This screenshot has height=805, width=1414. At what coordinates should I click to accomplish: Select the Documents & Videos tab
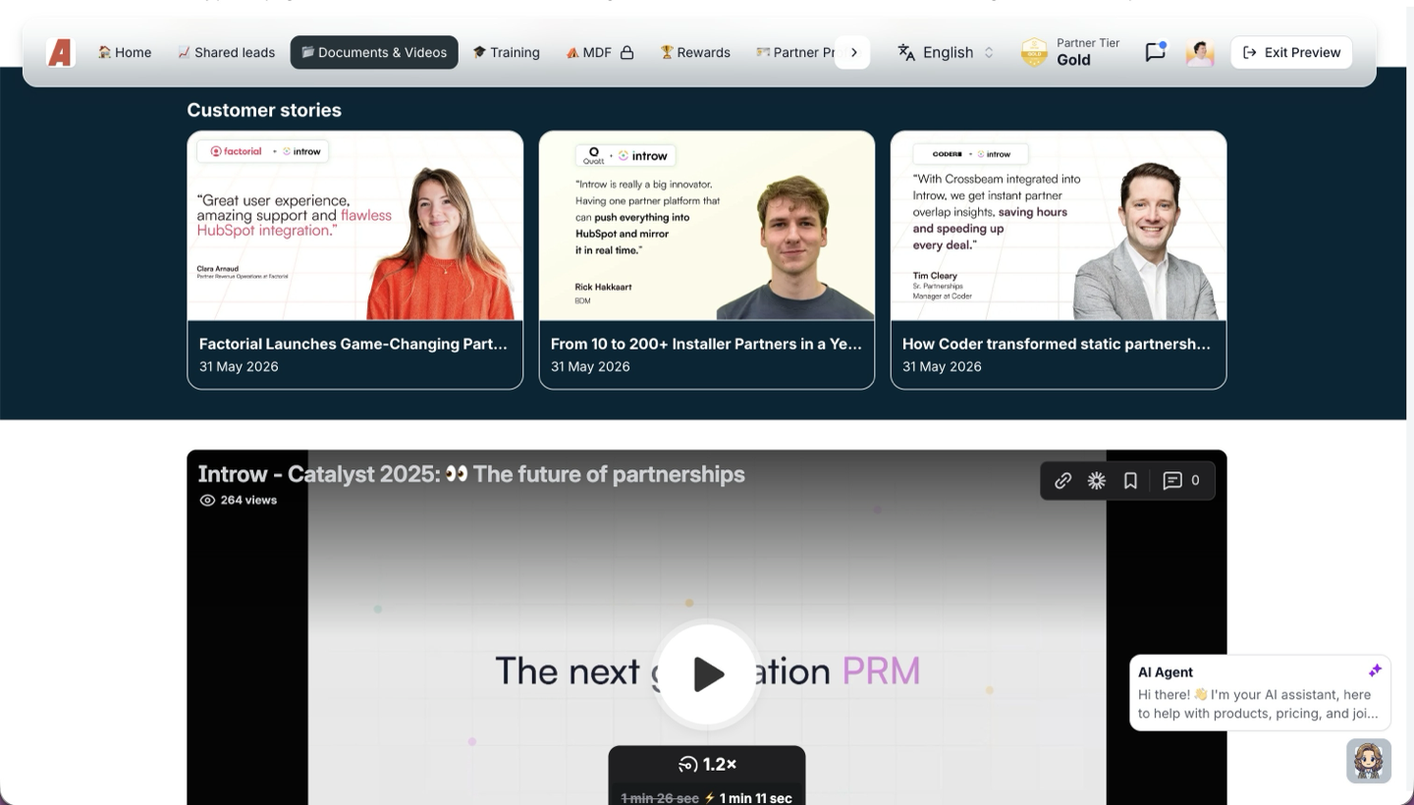click(x=374, y=52)
